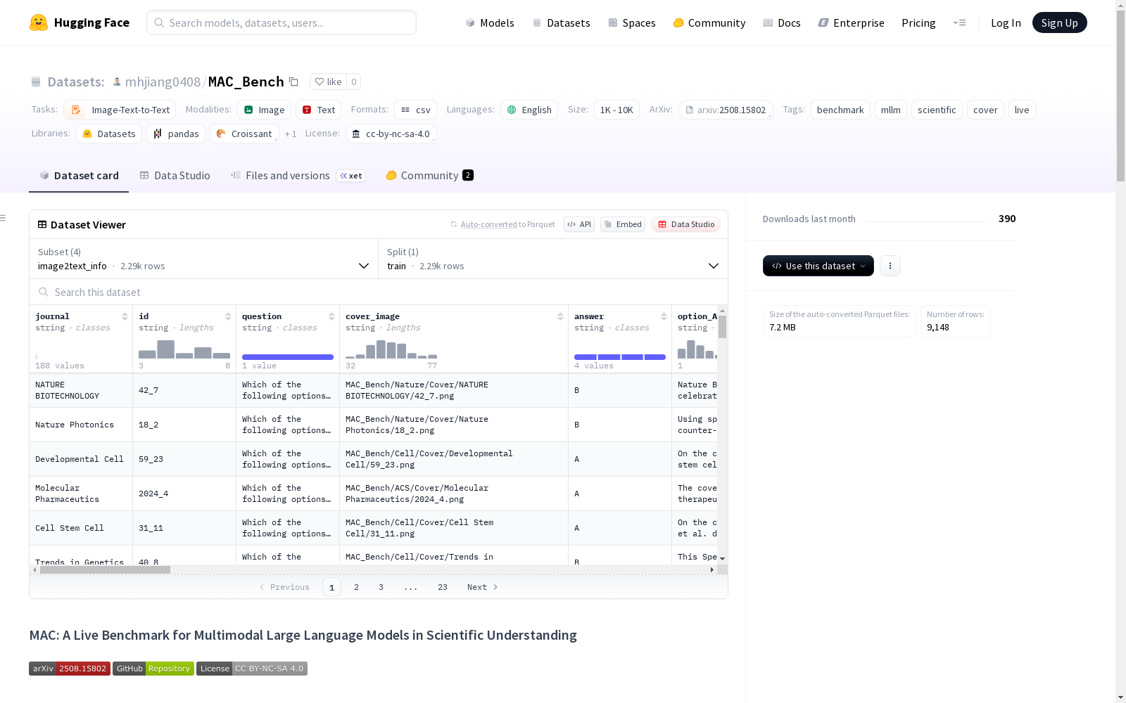Click the Text modality tag
Viewport: 1126px width, 703px height.
point(318,110)
